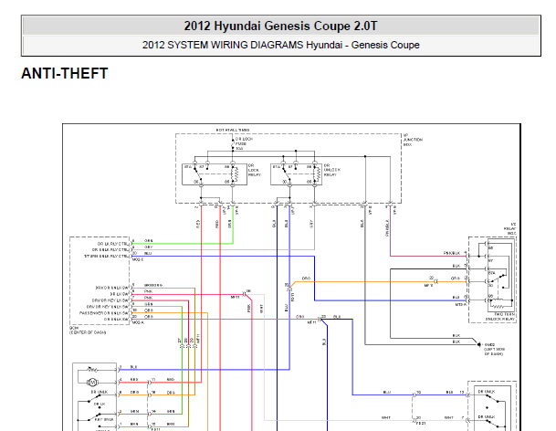Click the "HOT AT ALL TIMES" label
The image size is (556, 431).
[x=233, y=131]
